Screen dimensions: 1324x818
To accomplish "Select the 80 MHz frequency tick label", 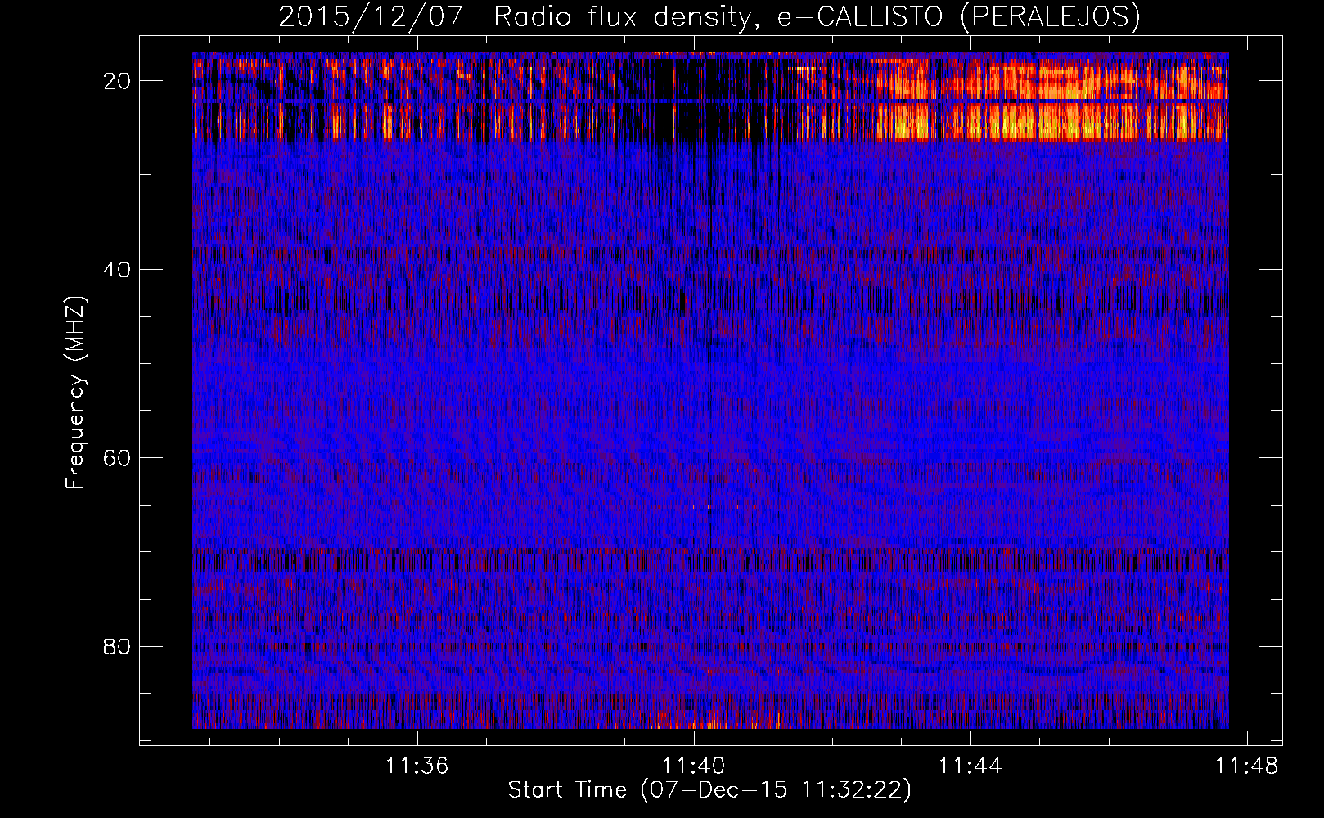I will 118,646.
